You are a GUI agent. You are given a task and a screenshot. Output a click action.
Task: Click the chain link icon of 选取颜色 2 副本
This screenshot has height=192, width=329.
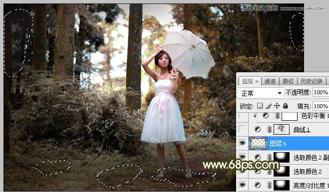pos(270,157)
